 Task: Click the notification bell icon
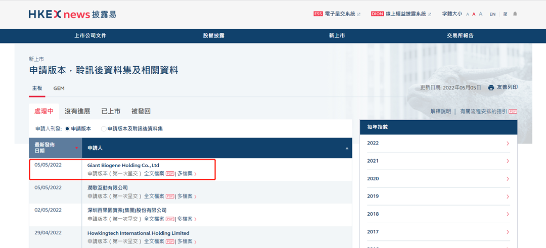click(x=515, y=14)
